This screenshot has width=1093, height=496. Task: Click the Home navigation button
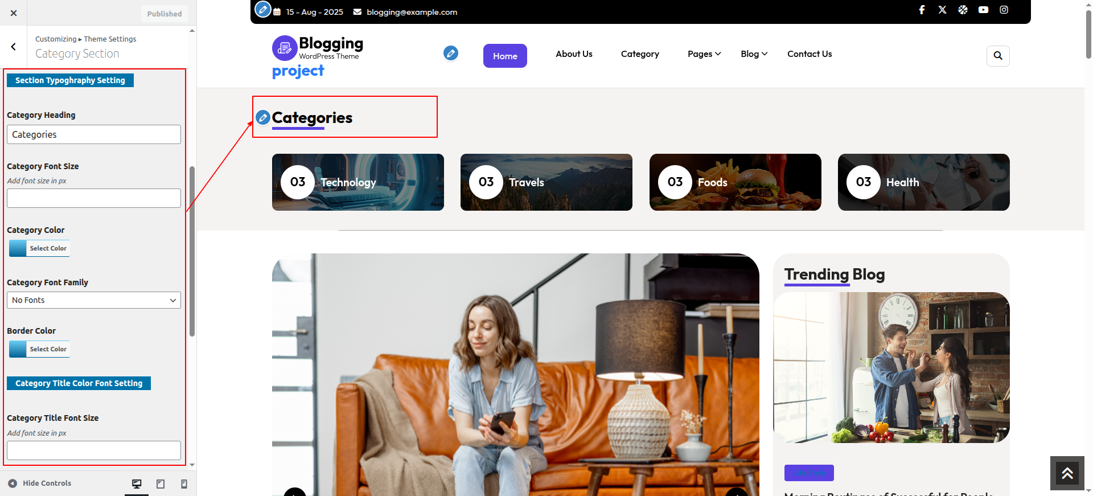505,56
